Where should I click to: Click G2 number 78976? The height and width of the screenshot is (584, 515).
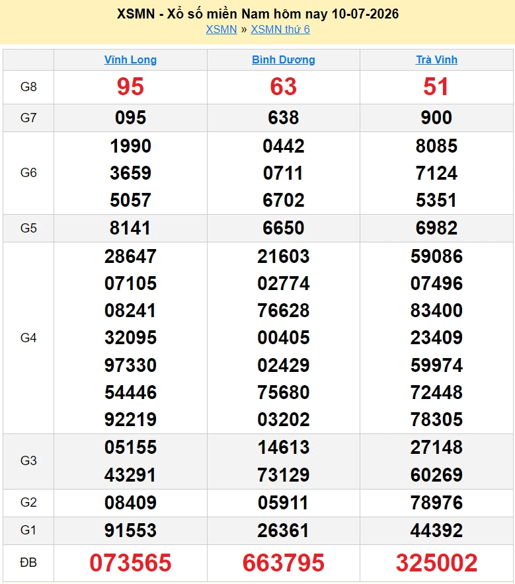(436, 503)
